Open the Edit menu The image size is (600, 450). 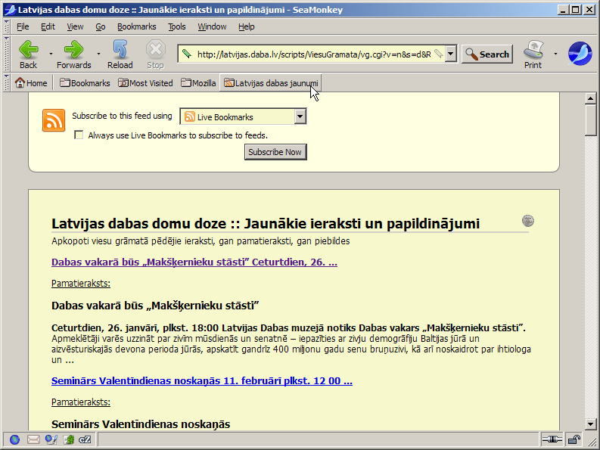48,26
